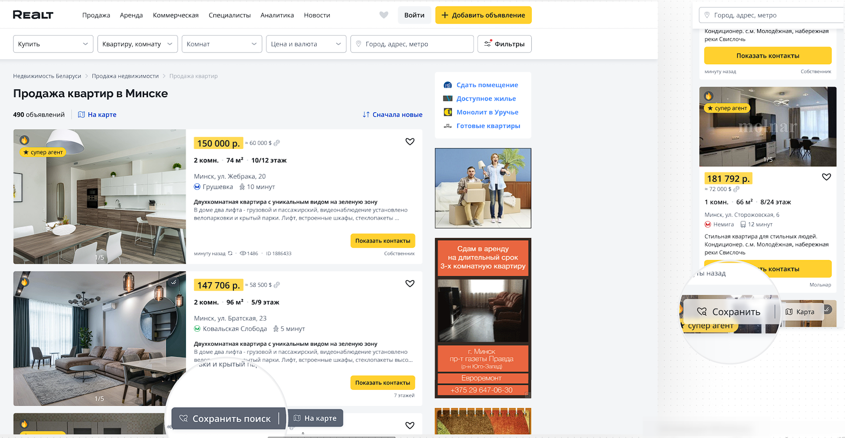This screenshot has width=845, height=438.
Task: Go to Специалисты section
Action: [229, 16]
